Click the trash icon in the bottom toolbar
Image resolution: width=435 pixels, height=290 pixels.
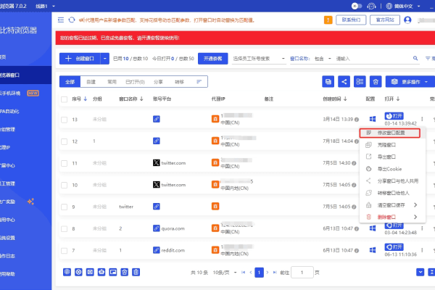pyautogui.click(x=136, y=272)
